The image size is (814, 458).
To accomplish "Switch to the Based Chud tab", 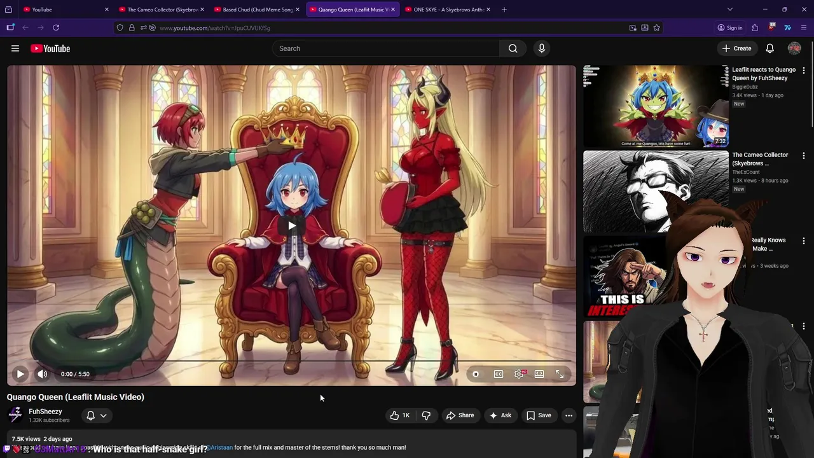I will point(257,10).
